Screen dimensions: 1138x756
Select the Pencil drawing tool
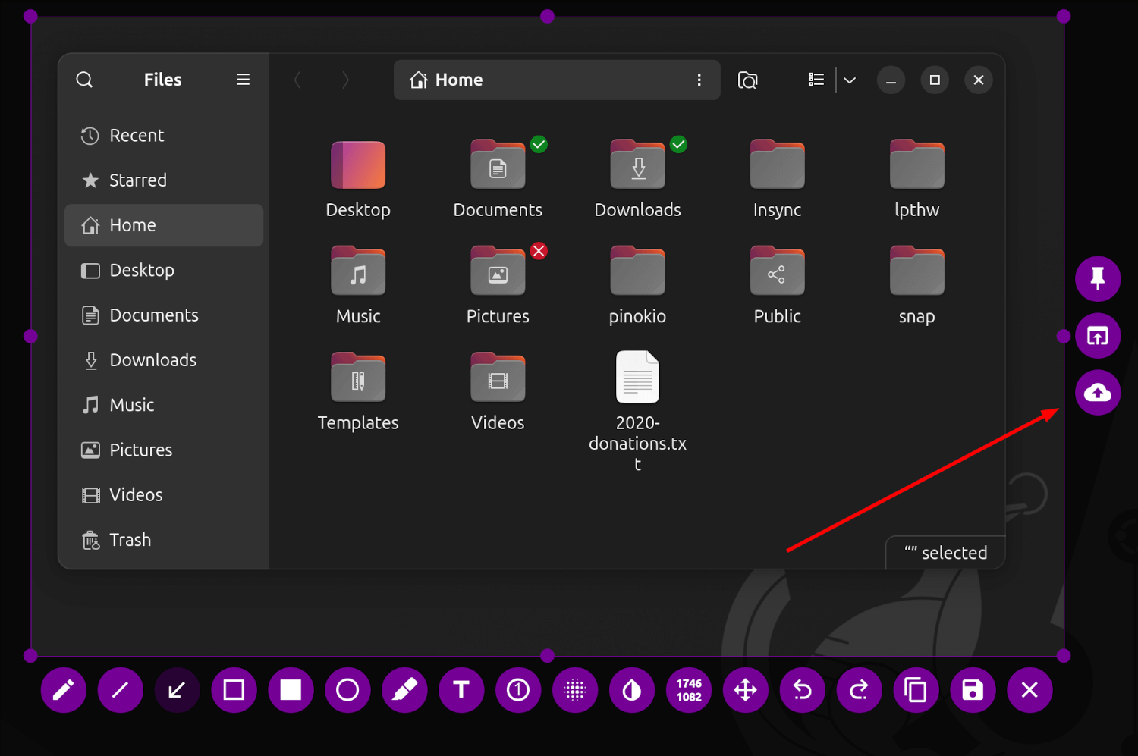63,690
